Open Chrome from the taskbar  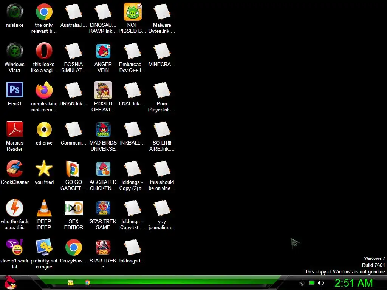coord(87,282)
